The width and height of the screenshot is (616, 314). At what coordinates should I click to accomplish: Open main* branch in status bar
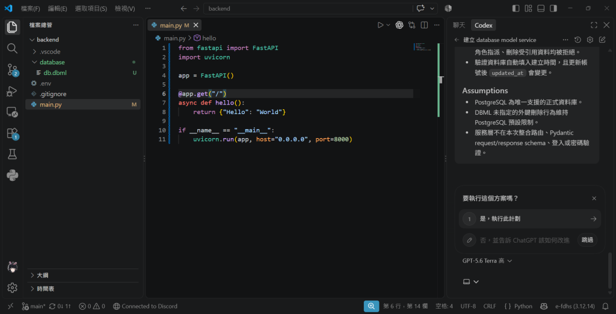pos(34,306)
